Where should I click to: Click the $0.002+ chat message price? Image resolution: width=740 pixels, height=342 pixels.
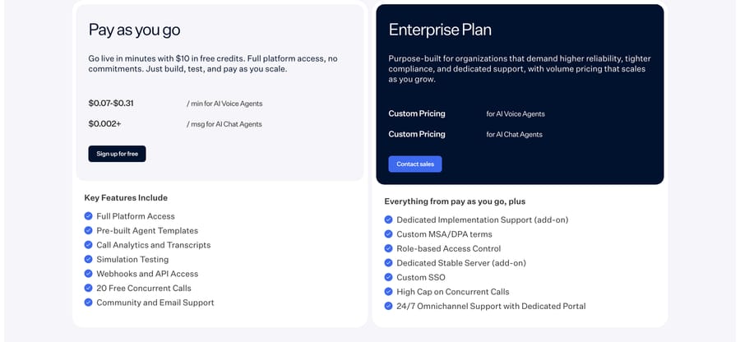tap(104, 124)
